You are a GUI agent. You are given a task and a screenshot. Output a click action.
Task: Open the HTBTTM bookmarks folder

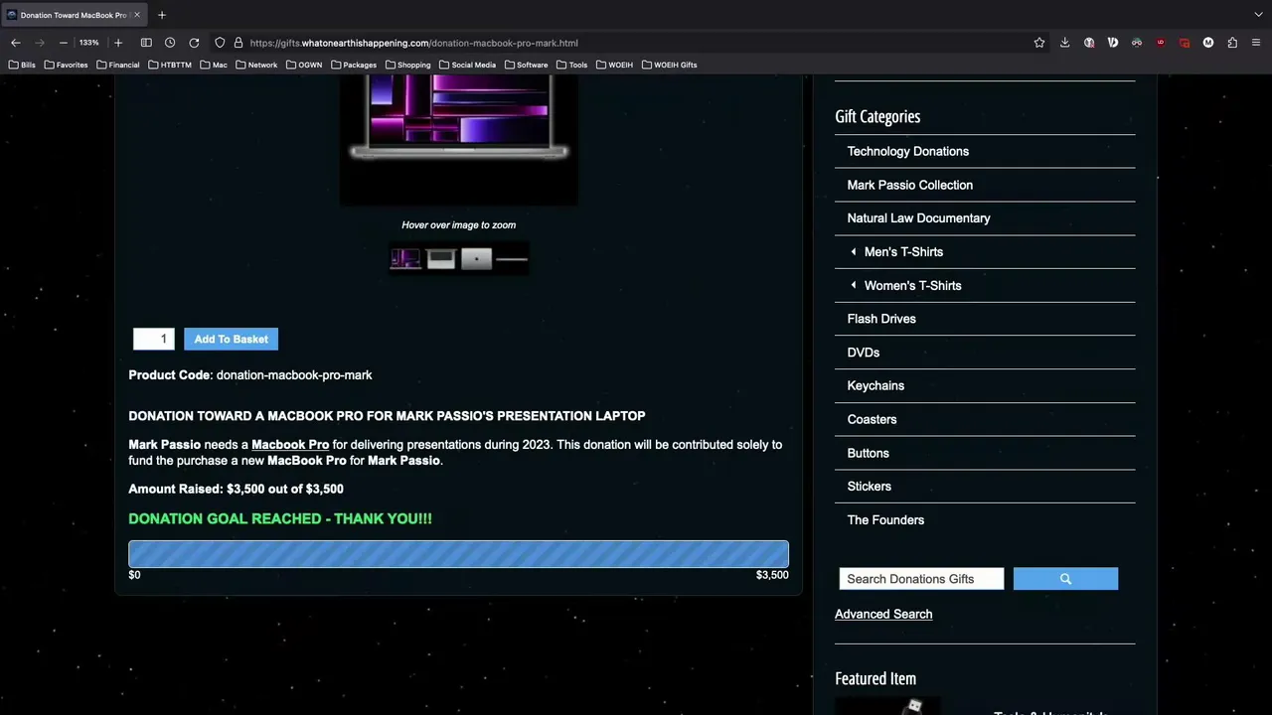170,65
